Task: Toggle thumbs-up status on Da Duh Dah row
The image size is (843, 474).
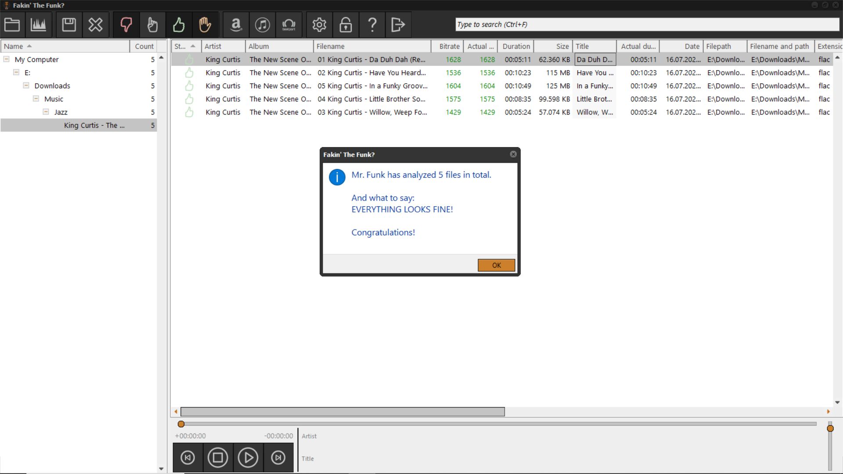Action: tap(189, 59)
